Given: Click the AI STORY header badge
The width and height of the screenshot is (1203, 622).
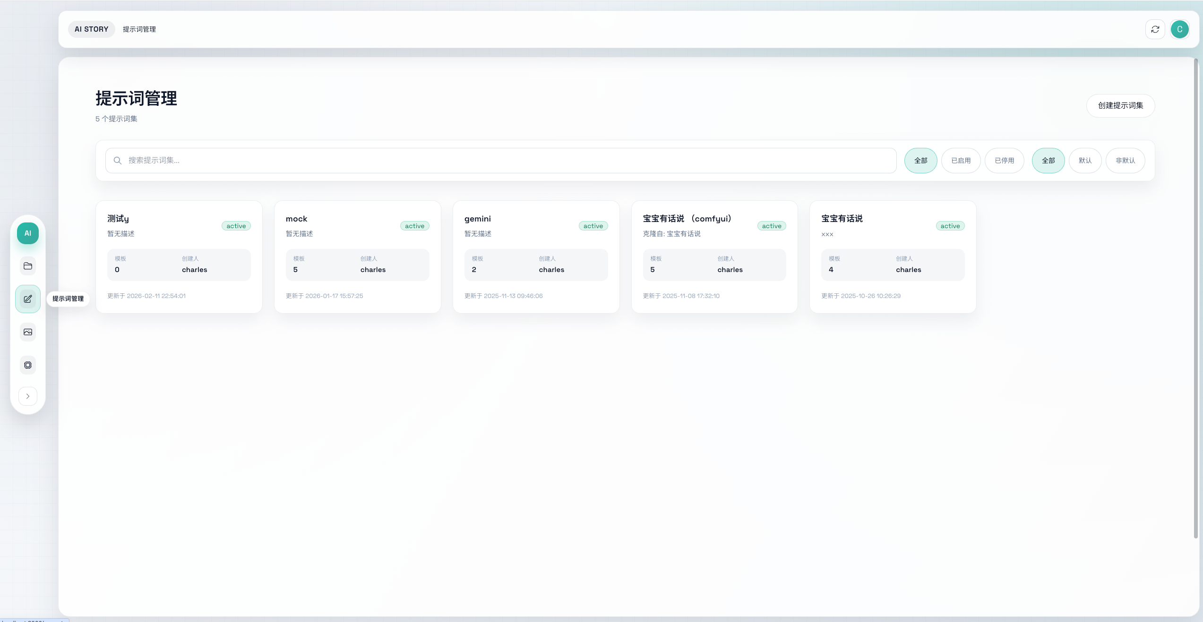Looking at the screenshot, I should 92,29.
